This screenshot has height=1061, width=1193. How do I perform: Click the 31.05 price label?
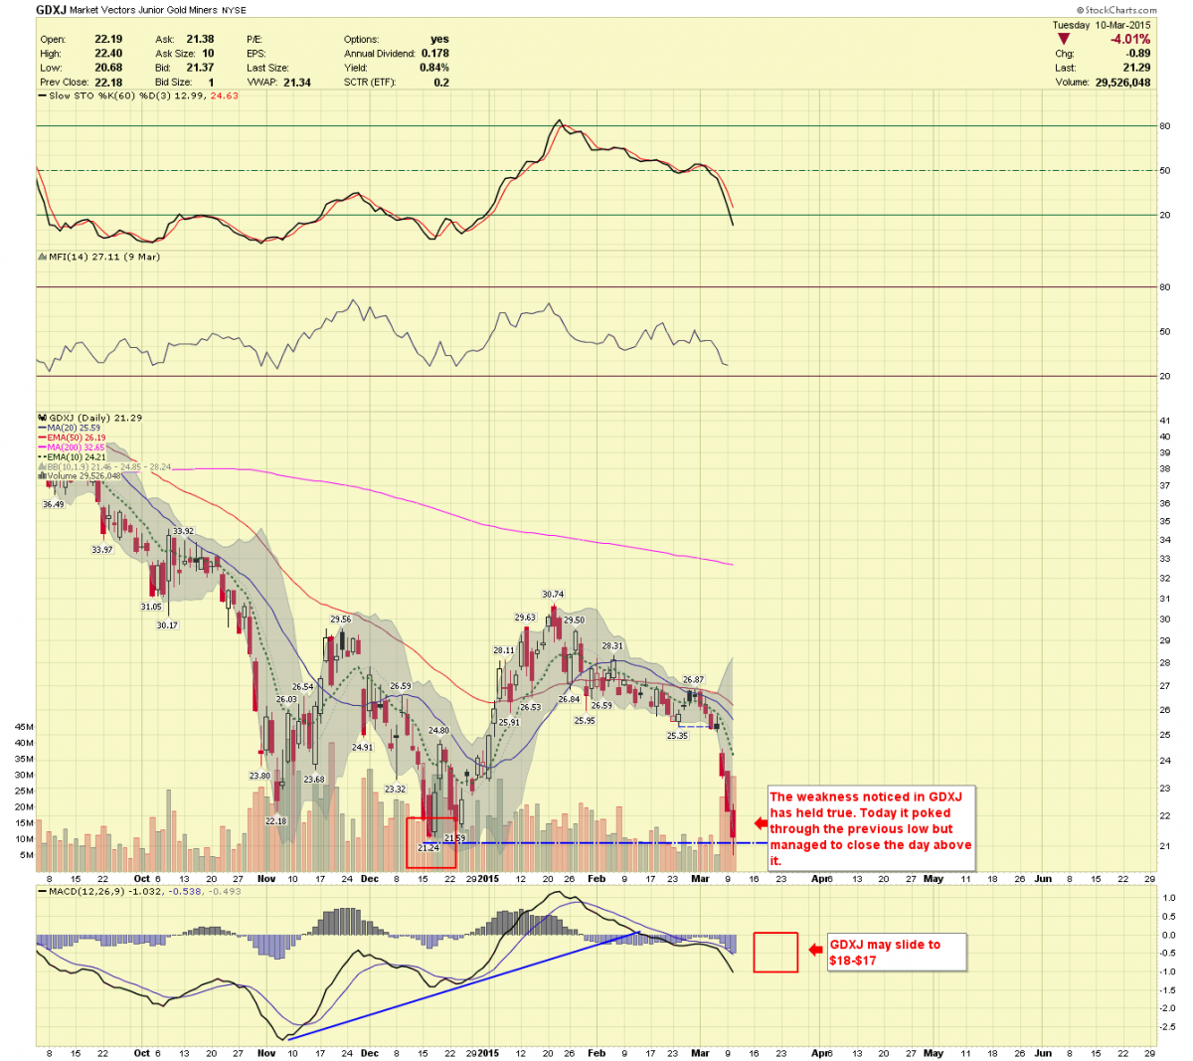(x=151, y=607)
